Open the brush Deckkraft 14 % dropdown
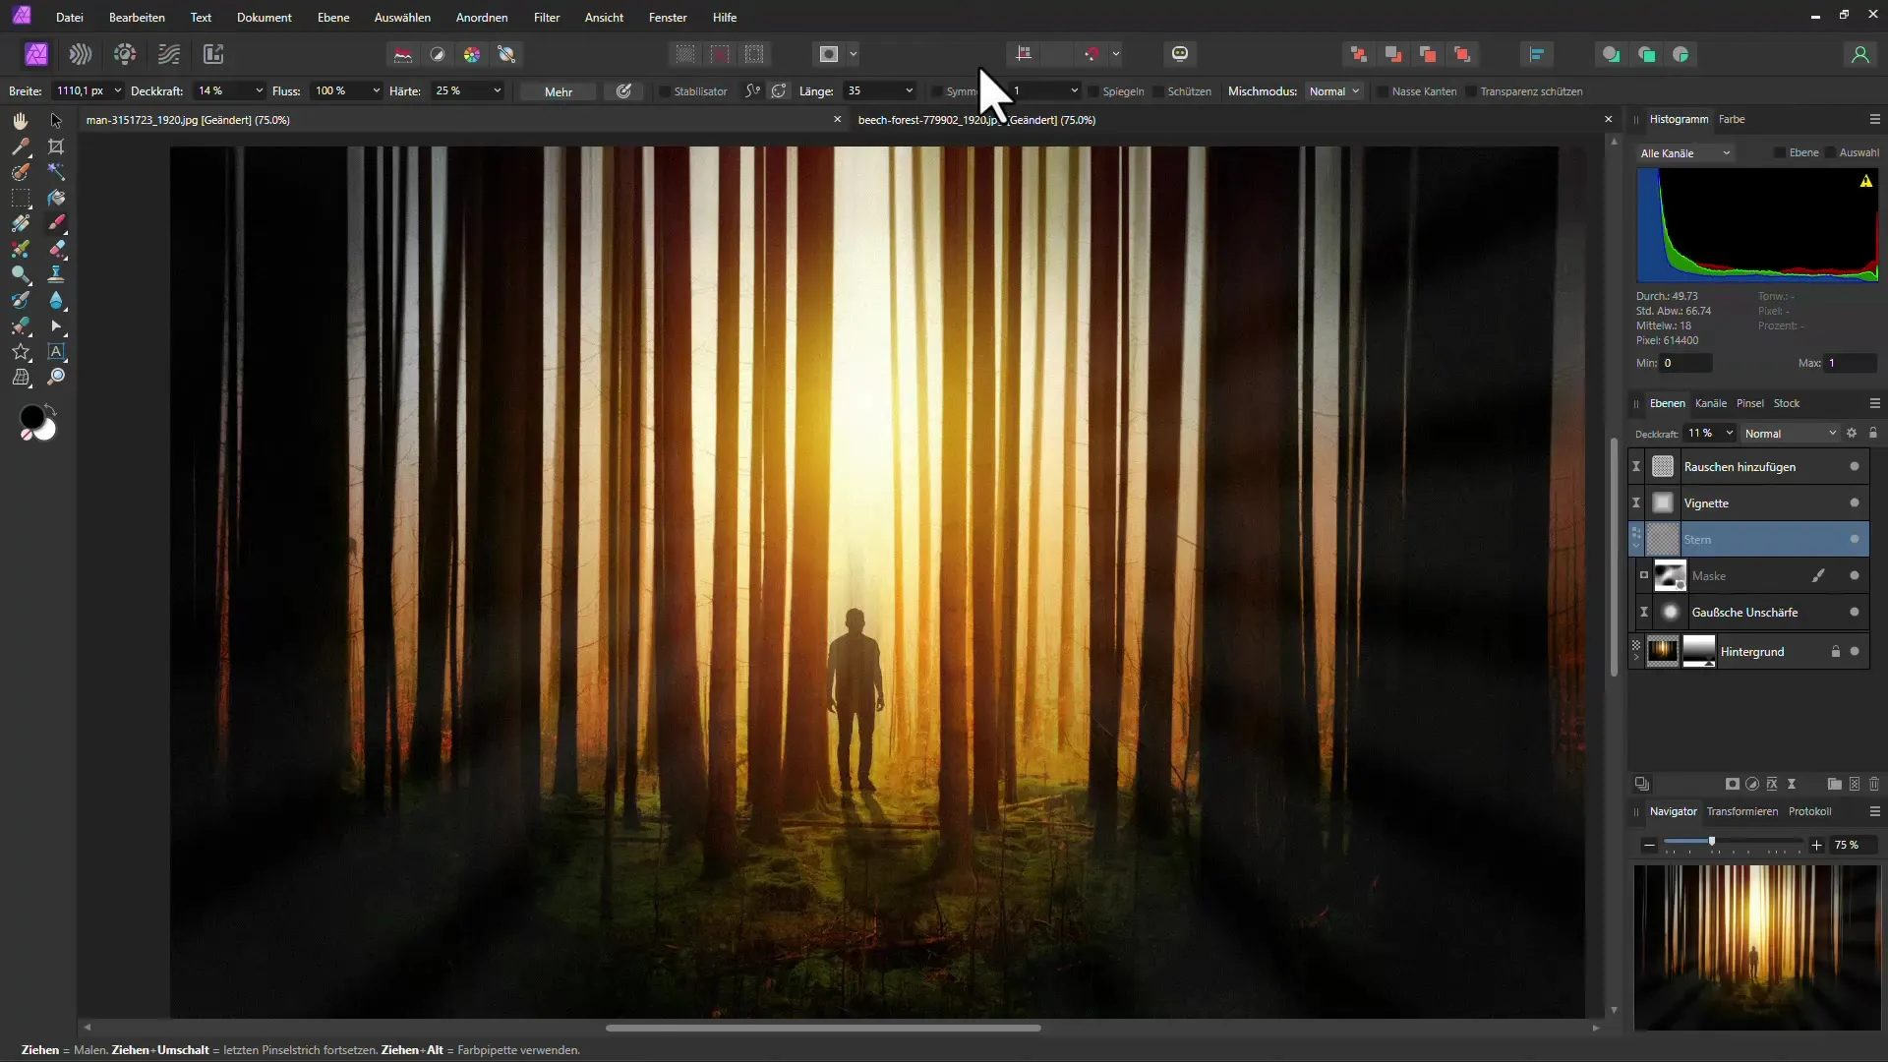Image resolution: width=1888 pixels, height=1062 pixels. [x=259, y=90]
